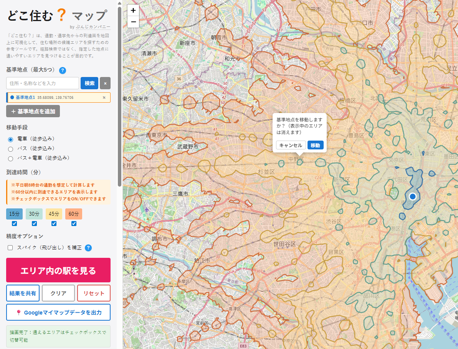Focus the 住所・名称などを入力 search field

point(43,83)
